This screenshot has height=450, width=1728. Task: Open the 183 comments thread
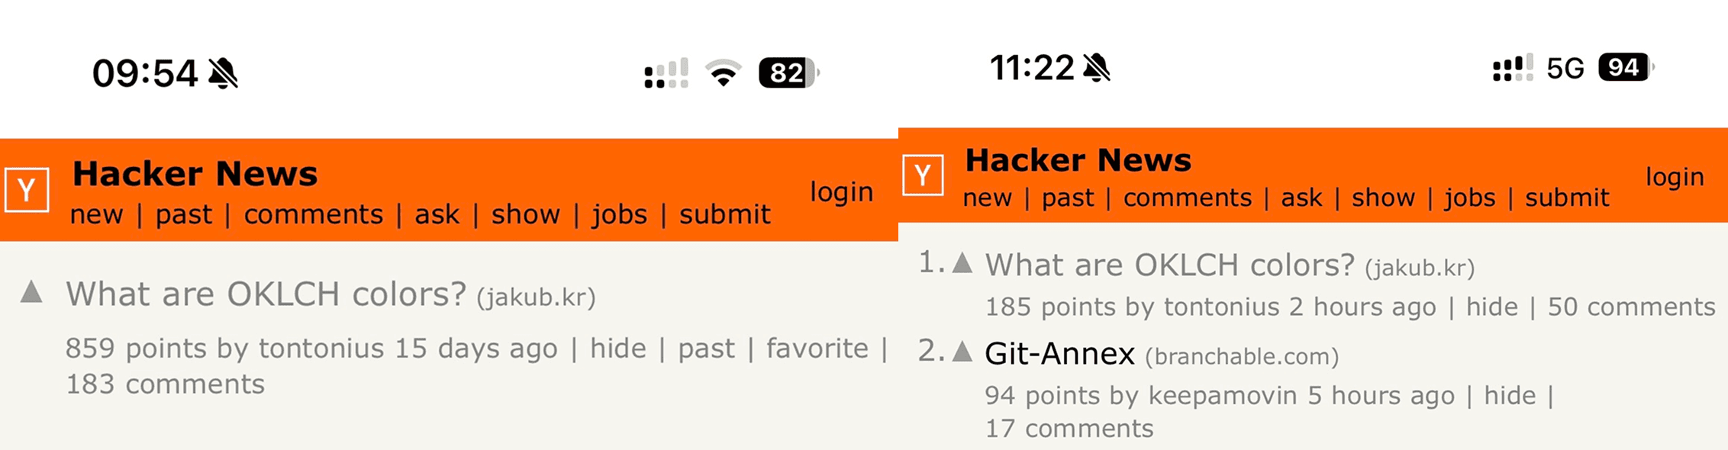click(165, 384)
